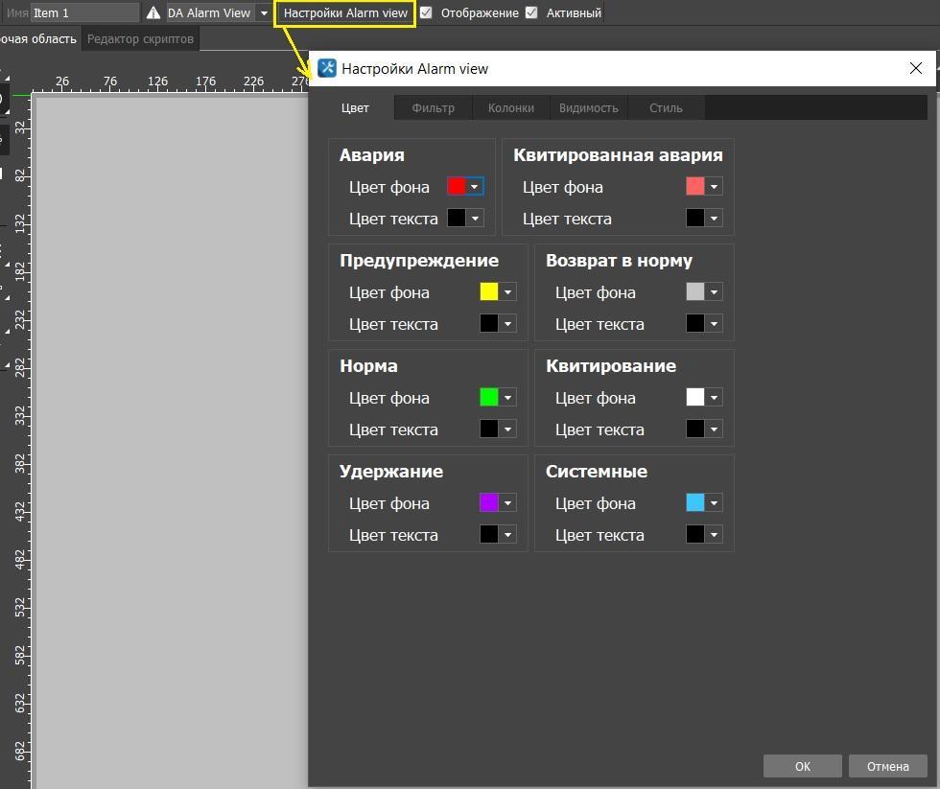Click the wrench icon in dialog title bar
The image size is (940, 789).
tap(327, 68)
